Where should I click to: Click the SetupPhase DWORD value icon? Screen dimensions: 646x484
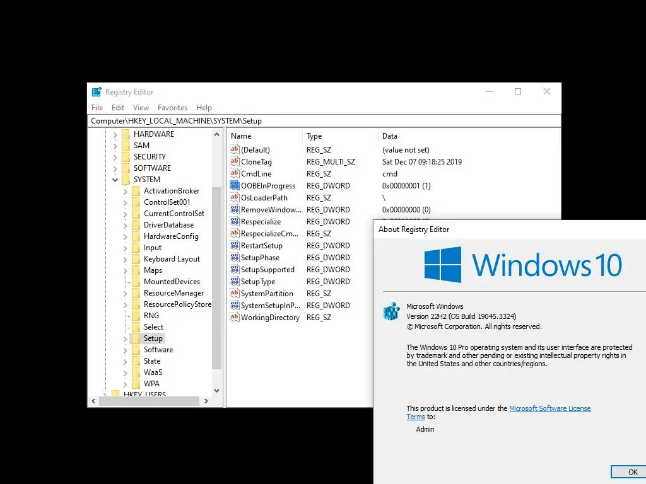click(x=235, y=257)
